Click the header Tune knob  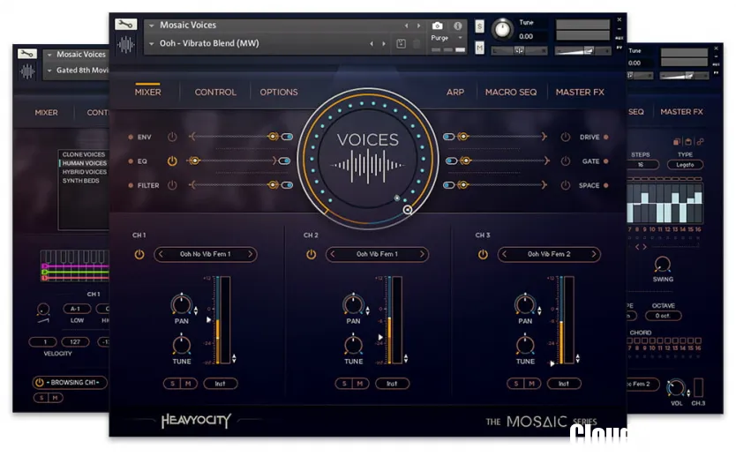click(x=502, y=29)
